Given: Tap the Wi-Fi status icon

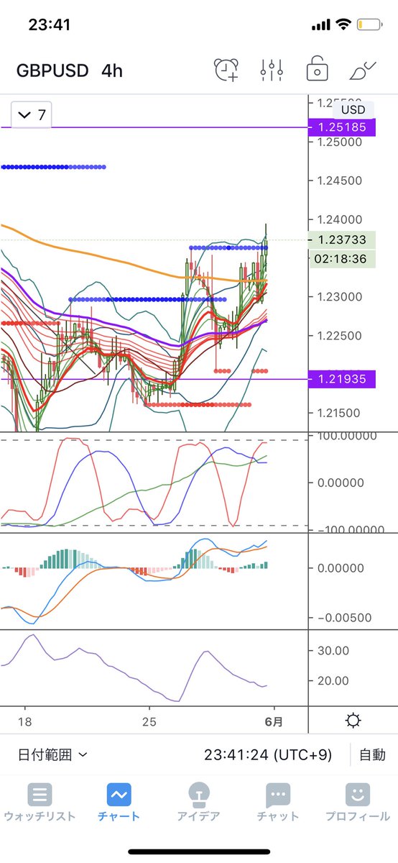Looking at the screenshot, I should [343, 25].
